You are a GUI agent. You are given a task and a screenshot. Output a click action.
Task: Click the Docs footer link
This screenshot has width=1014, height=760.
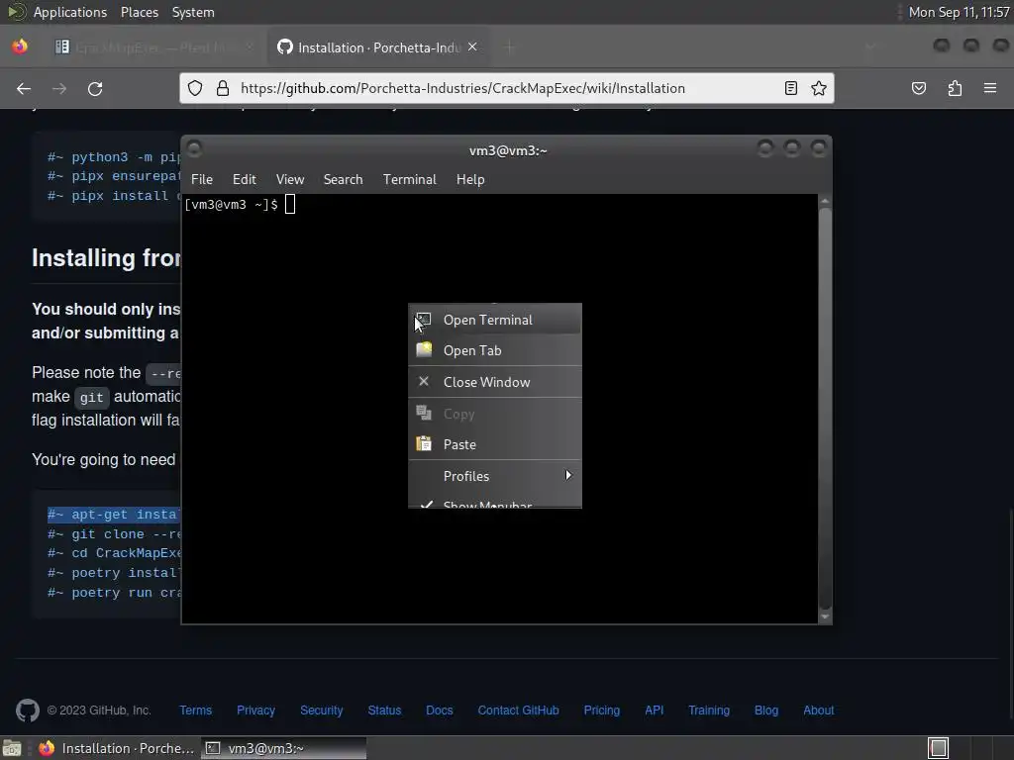(x=439, y=711)
